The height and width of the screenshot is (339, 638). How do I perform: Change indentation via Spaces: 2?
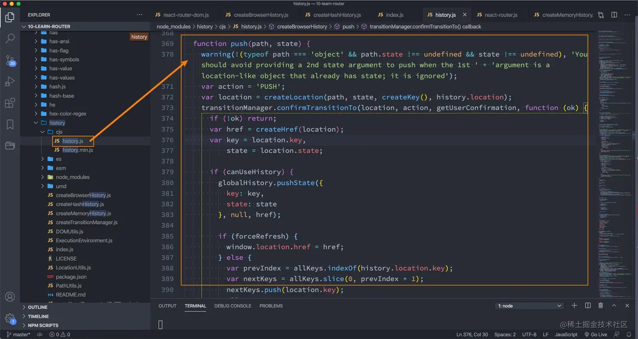pyautogui.click(x=505, y=334)
